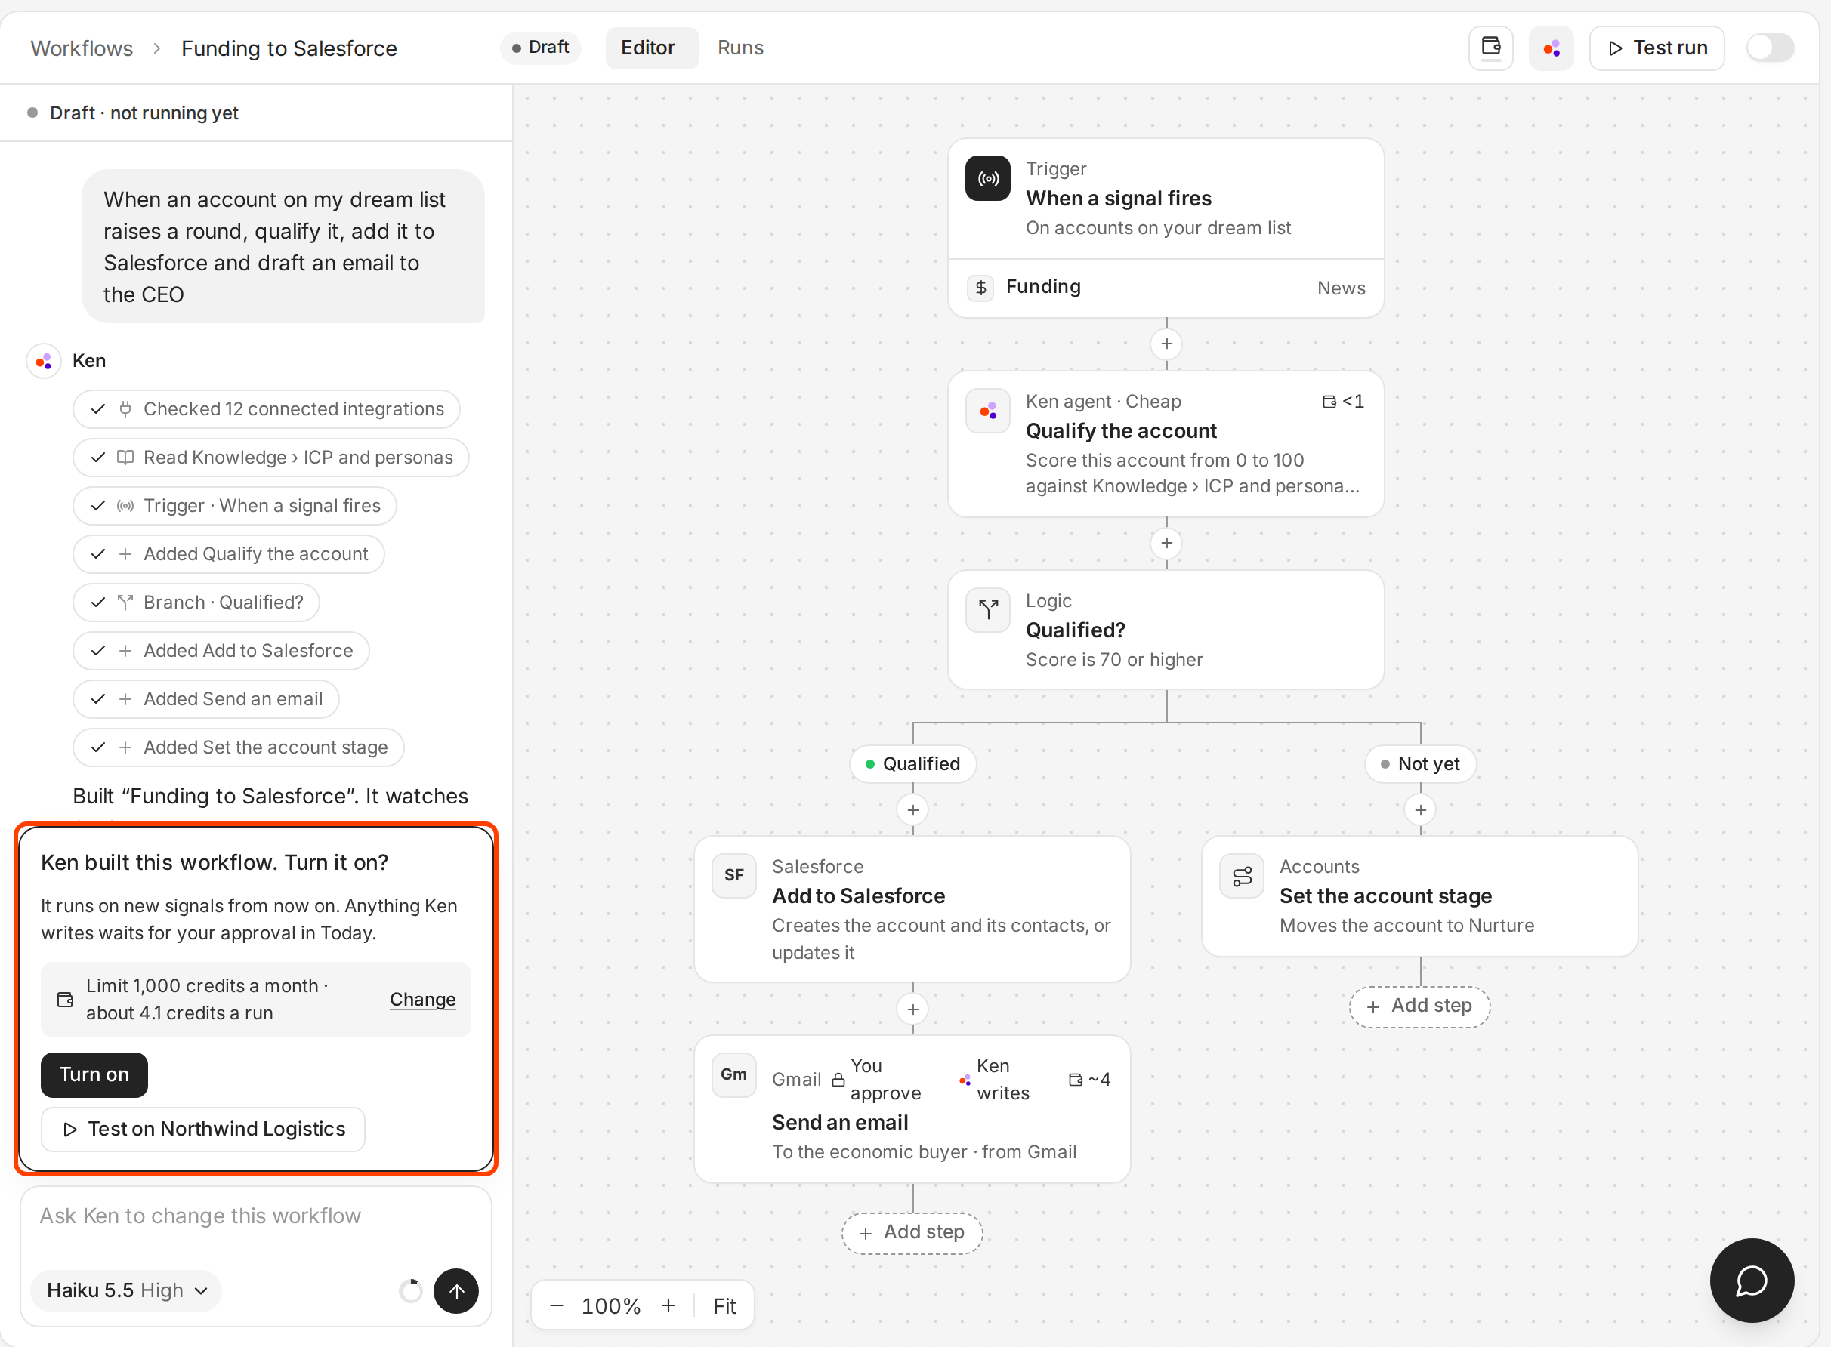The width and height of the screenshot is (1831, 1347).
Task: Click the Test run button
Action: tap(1657, 48)
